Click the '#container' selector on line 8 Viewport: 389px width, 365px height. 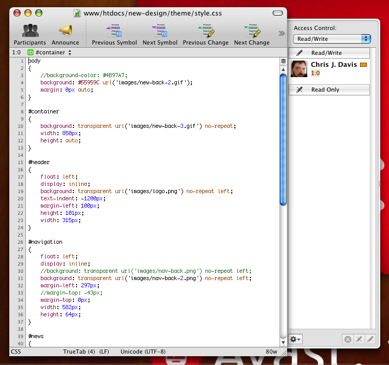point(43,111)
